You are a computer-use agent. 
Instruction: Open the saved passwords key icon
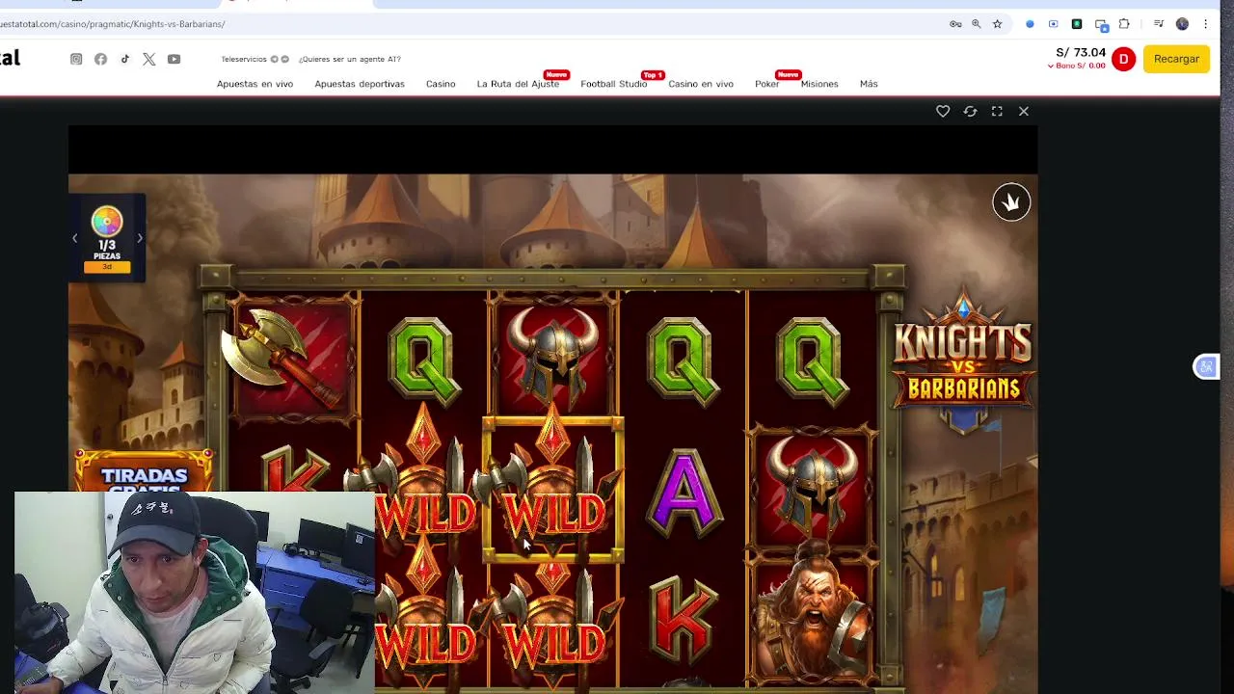(x=955, y=24)
